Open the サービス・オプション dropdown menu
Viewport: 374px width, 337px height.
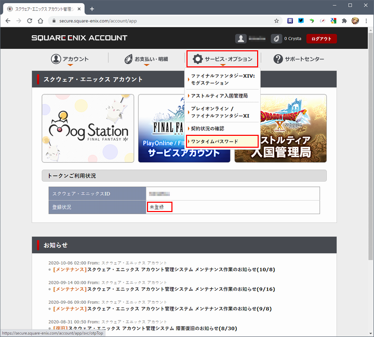click(222, 59)
